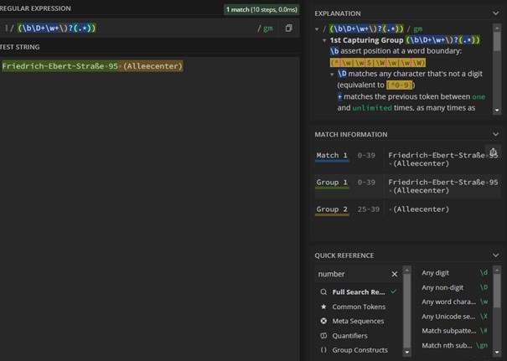Copy the regex with the clipboard icon
Screen dimensions: 507x361
(288, 28)
